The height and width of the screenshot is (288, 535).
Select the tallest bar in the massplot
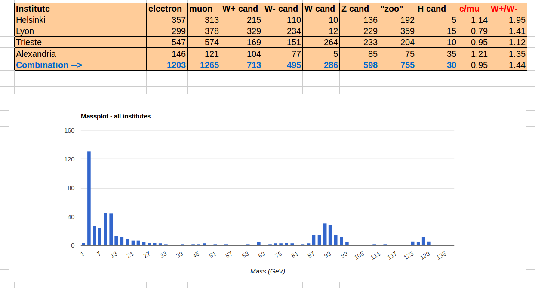click(x=89, y=198)
